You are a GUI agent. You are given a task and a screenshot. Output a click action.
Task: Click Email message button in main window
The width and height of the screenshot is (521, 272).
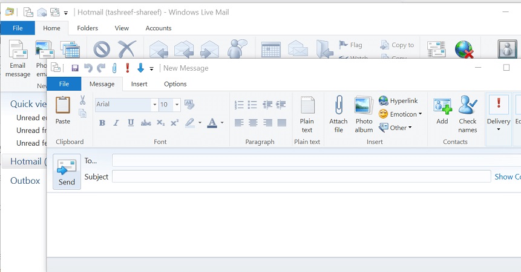coord(18,59)
